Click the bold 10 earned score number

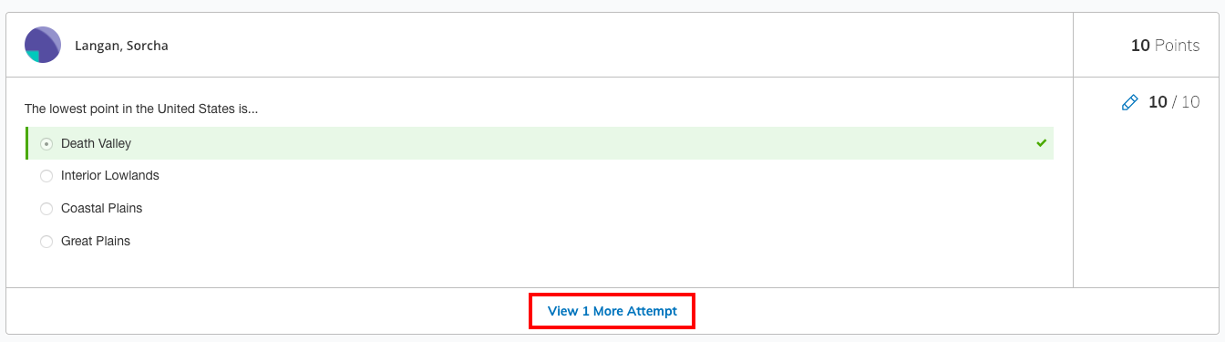click(1158, 102)
